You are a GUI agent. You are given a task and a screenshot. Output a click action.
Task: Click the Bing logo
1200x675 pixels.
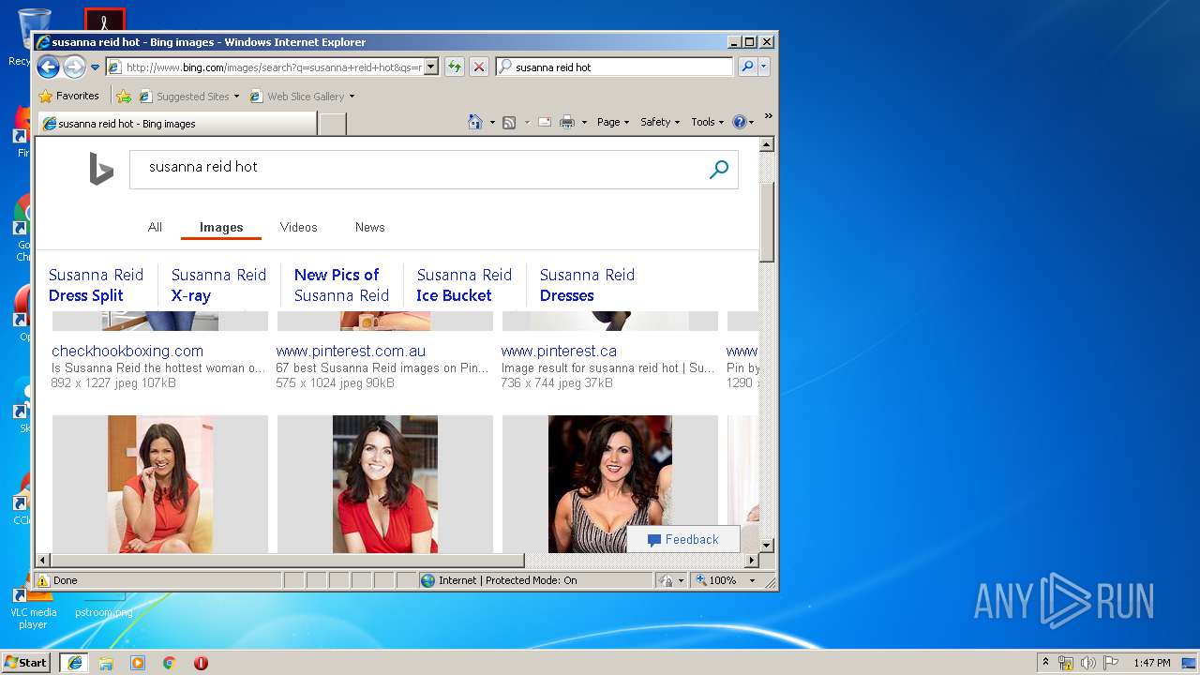(101, 170)
